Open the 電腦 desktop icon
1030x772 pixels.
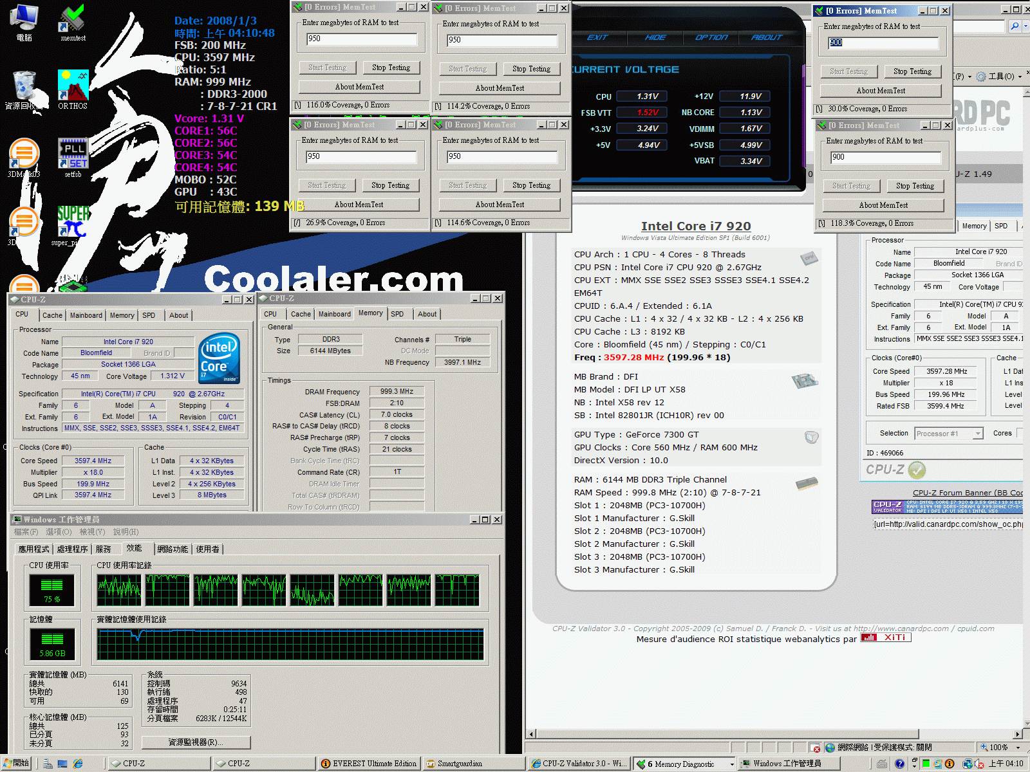(x=24, y=23)
